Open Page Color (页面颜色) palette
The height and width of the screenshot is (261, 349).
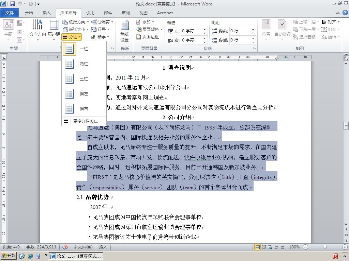coord(149,29)
